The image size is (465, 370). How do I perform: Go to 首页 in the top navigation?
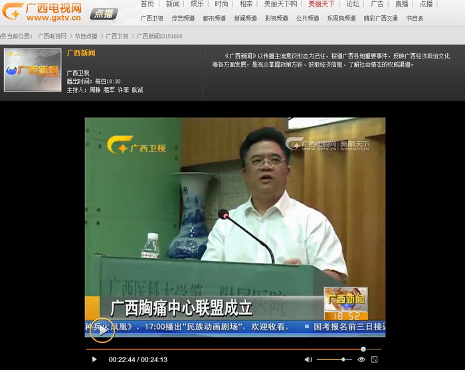pos(147,4)
